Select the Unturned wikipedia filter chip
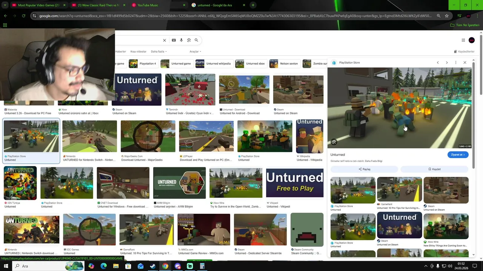 [x=213, y=64]
